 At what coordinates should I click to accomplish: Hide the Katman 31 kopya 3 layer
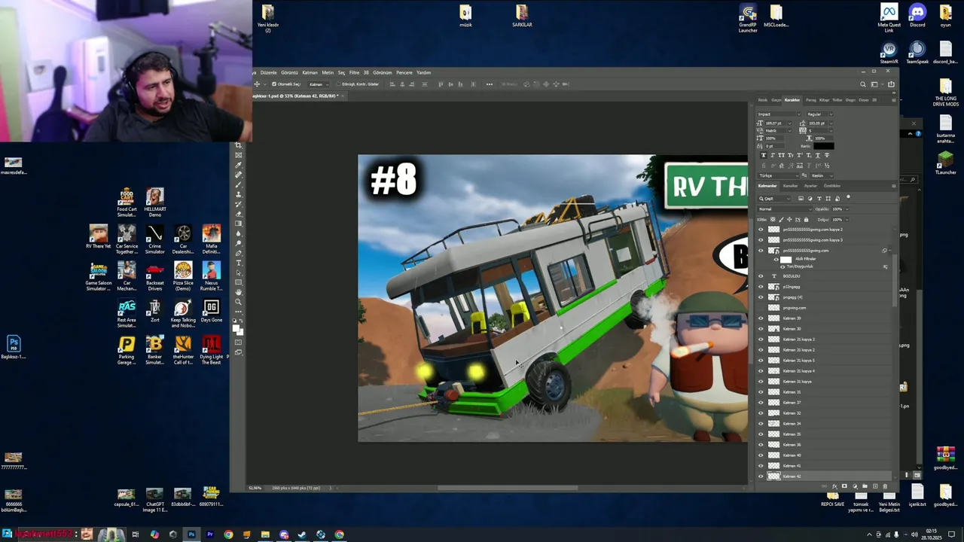(761, 340)
